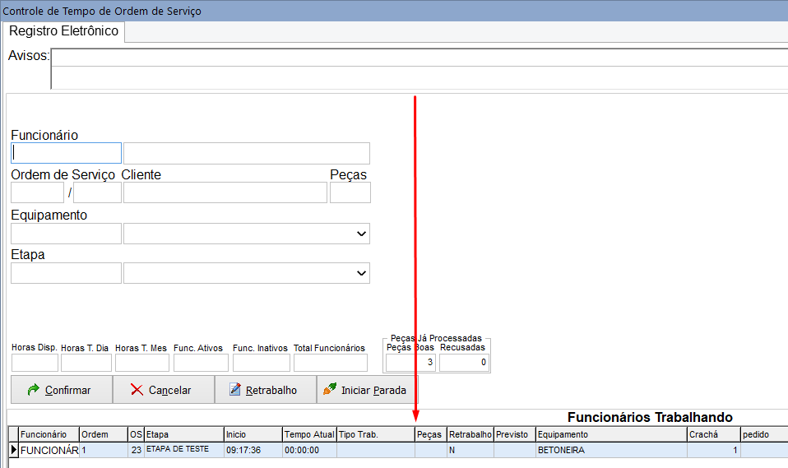
Task: Click the field after the Ordem slash
Action: coord(98,192)
